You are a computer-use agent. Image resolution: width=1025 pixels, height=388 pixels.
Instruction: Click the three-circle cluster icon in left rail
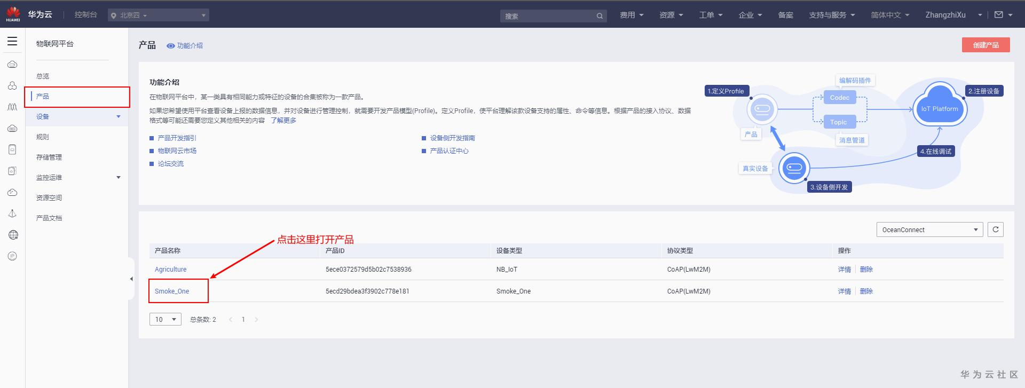pyautogui.click(x=12, y=86)
